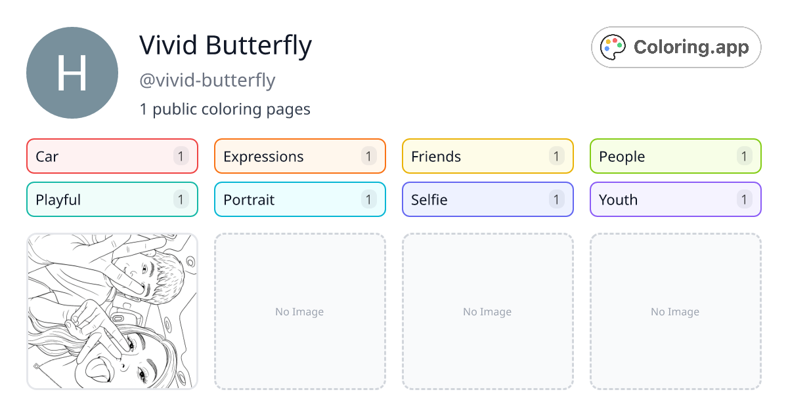The image size is (788, 413).
Task: Open the Coloring.app logo button
Action: (676, 47)
